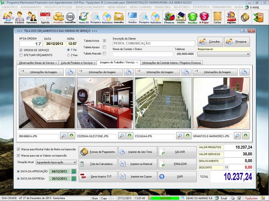
Task: Toggle the EFETUAR ORÇAMENTO checkbox
Action: (x=21, y=55)
